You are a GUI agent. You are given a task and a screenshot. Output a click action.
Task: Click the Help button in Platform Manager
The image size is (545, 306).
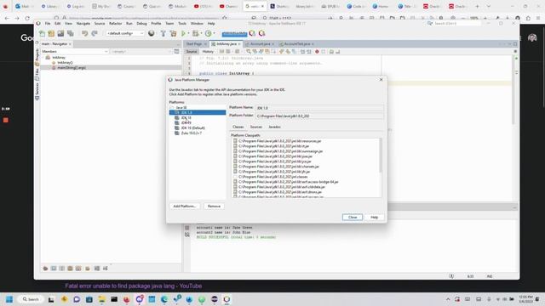pyautogui.click(x=375, y=218)
